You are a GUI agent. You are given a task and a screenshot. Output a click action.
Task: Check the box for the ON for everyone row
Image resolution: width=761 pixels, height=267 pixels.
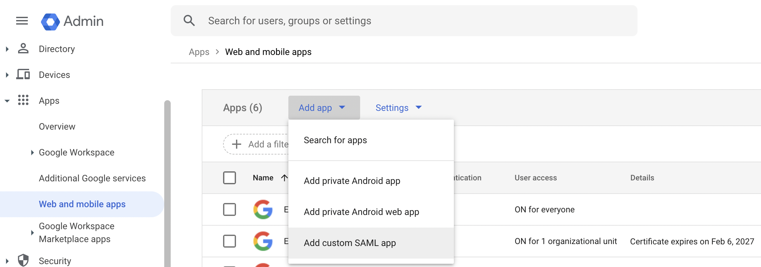click(230, 209)
